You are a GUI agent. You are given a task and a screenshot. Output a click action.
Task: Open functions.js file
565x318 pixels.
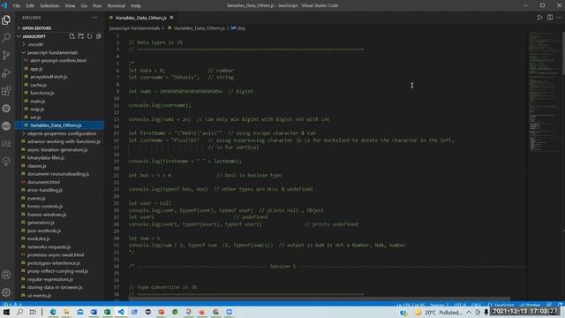[42, 93]
